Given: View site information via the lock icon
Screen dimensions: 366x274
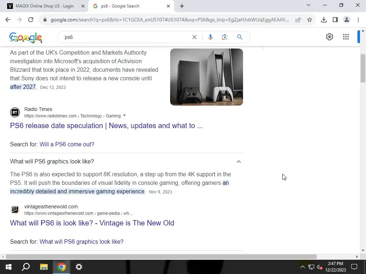Looking at the screenshot, I should pyautogui.click(x=45, y=20).
